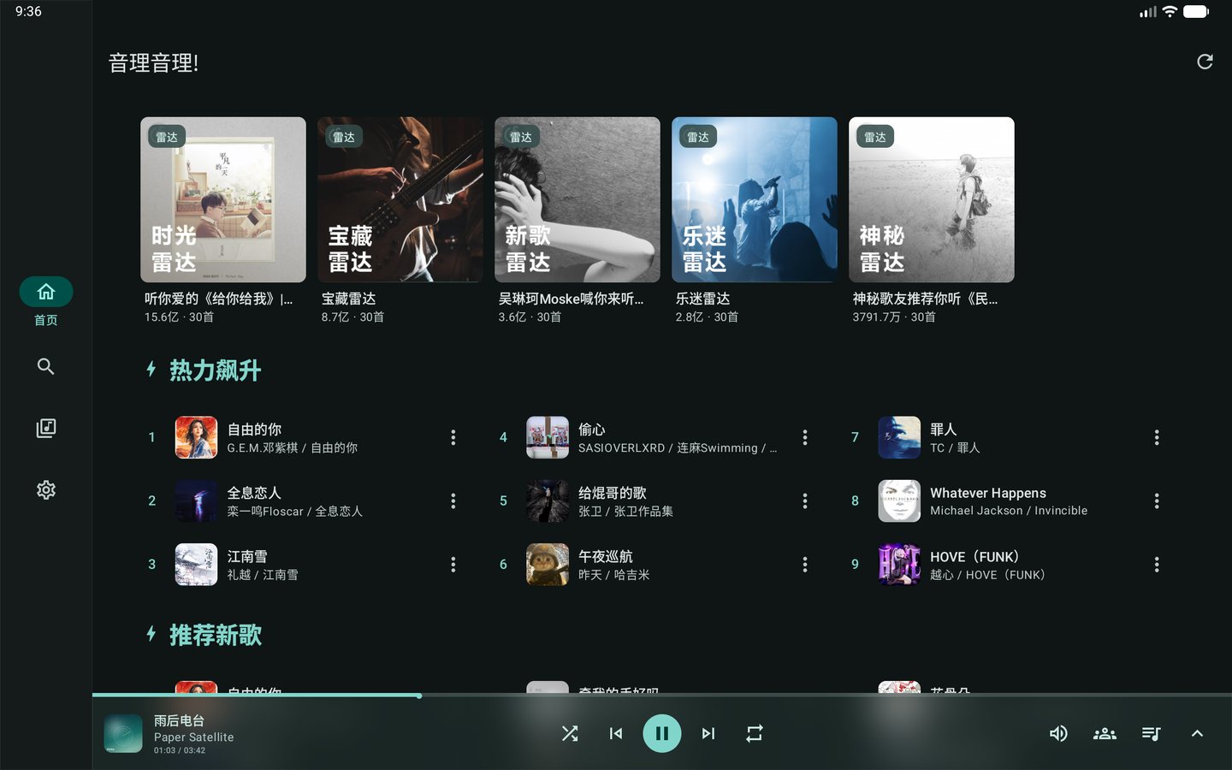Show the play queue list
The width and height of the screenshot is (1232, 770).
coord(1151,733)
